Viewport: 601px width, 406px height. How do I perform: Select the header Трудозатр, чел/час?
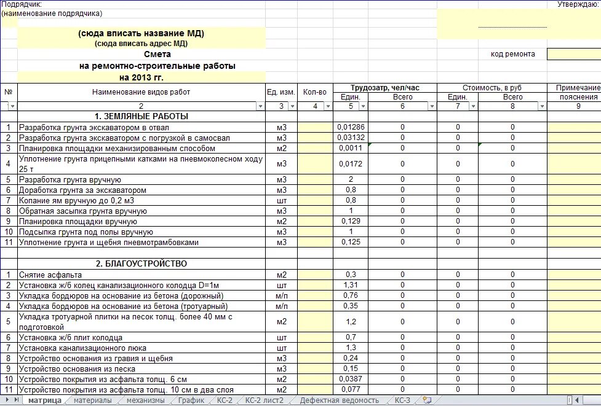(x=385, y=88)
